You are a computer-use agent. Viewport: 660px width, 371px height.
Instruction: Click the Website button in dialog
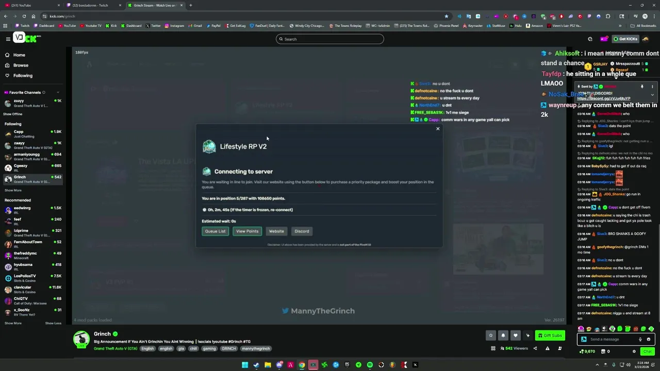click(x=276, y=231)
